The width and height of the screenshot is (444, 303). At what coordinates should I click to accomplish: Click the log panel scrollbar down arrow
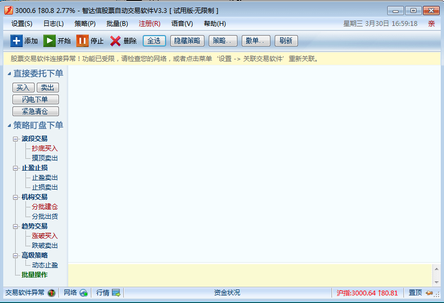tap(437, 282)
